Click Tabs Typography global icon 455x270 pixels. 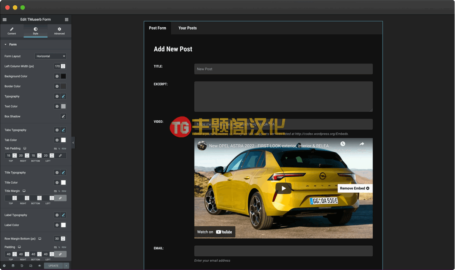click(57, 130)
